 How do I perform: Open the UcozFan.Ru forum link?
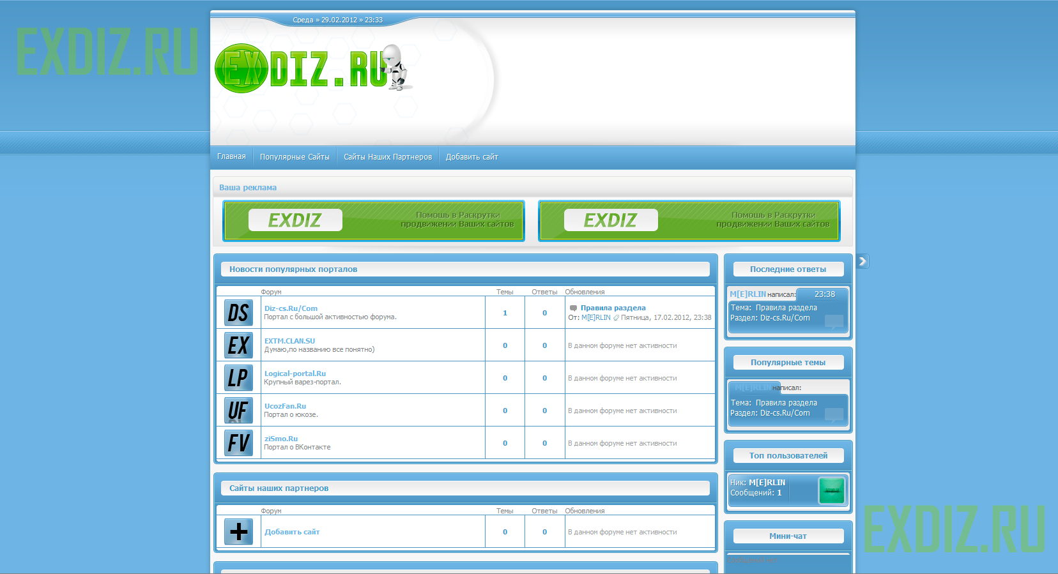point(286,406)
